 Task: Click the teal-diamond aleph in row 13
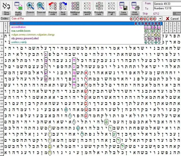pyautogui.click(x=66, y=110)
